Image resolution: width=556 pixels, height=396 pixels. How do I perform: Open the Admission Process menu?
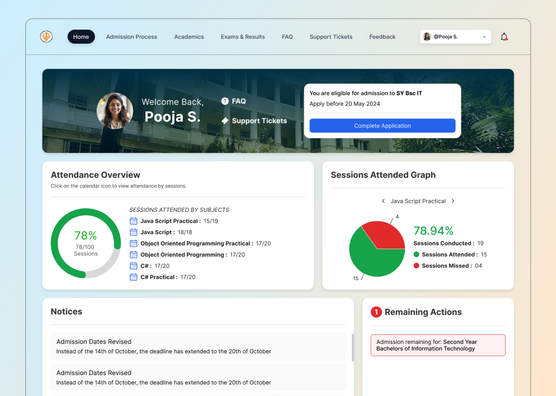131,37
